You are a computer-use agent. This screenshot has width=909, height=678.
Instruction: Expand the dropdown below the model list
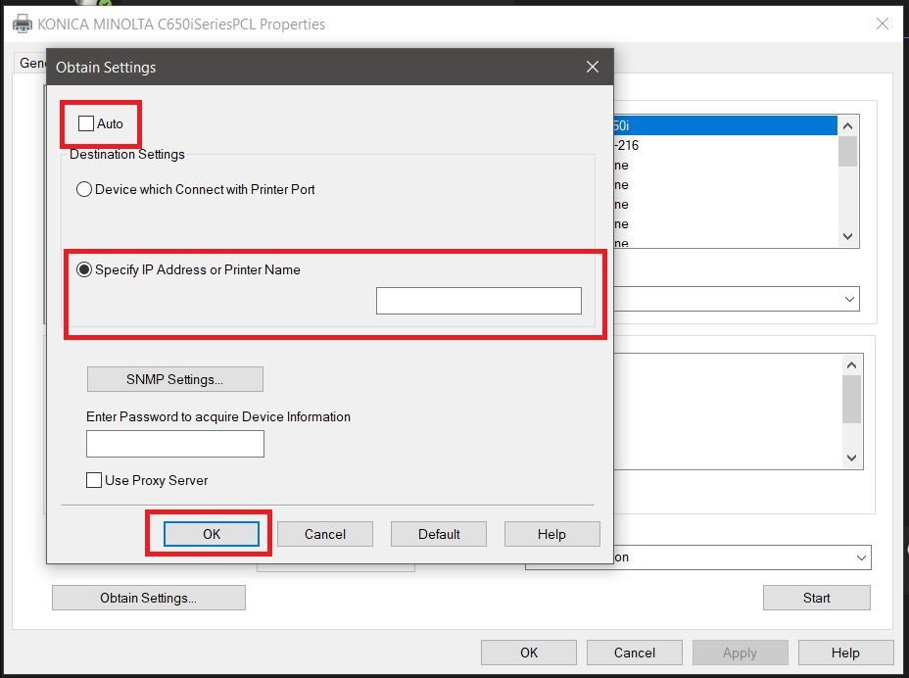pyautogui.click(x=848, y=299)
